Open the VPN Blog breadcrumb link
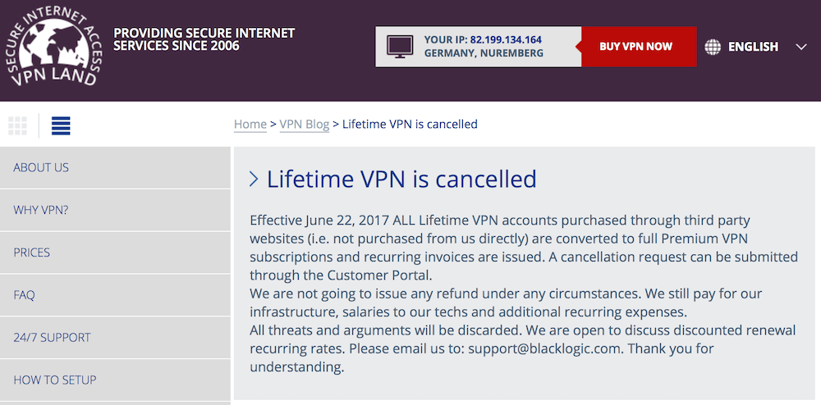 [305, 125]
